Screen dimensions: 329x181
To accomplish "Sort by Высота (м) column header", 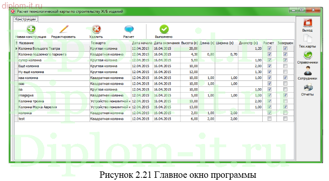I will [x=190, y=43].
